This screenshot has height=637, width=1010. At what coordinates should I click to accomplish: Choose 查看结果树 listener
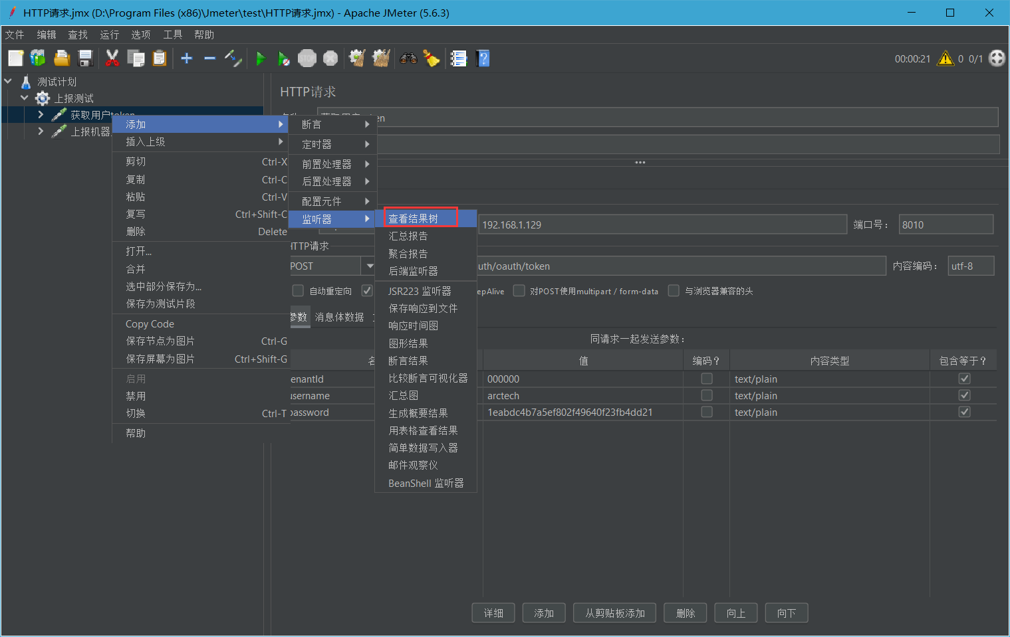tap(426, 219)
